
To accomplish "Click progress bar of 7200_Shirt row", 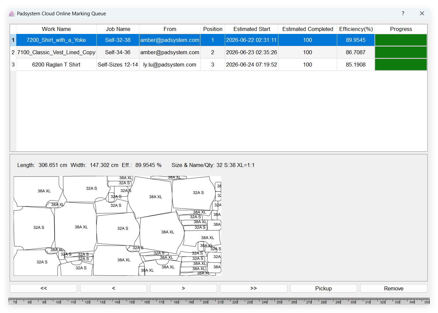I will tap(401, 40).
